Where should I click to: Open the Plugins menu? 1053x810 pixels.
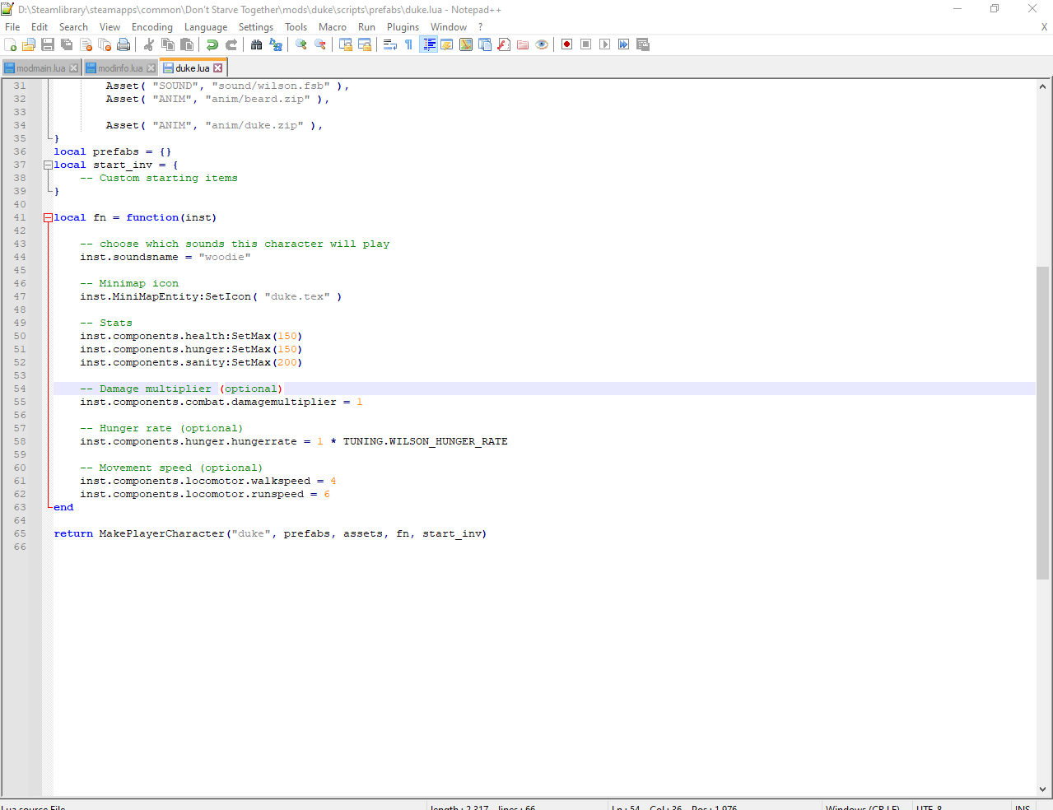pos(403,27)
